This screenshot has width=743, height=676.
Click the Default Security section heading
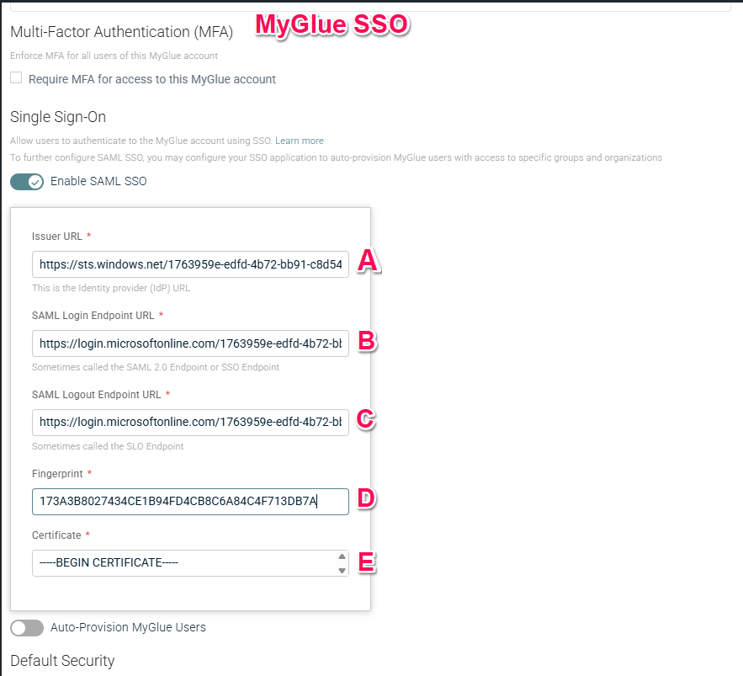[x=62, y=660]
